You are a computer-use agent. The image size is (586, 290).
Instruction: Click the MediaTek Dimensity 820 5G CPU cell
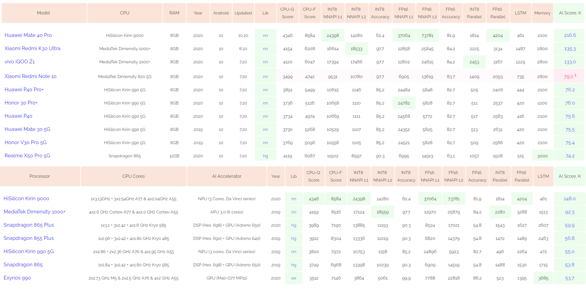125,77
